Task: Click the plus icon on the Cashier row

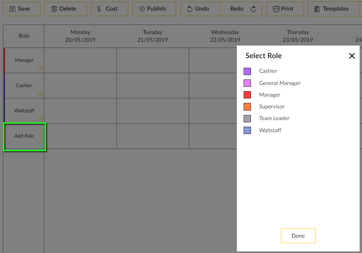Action: 41,94
